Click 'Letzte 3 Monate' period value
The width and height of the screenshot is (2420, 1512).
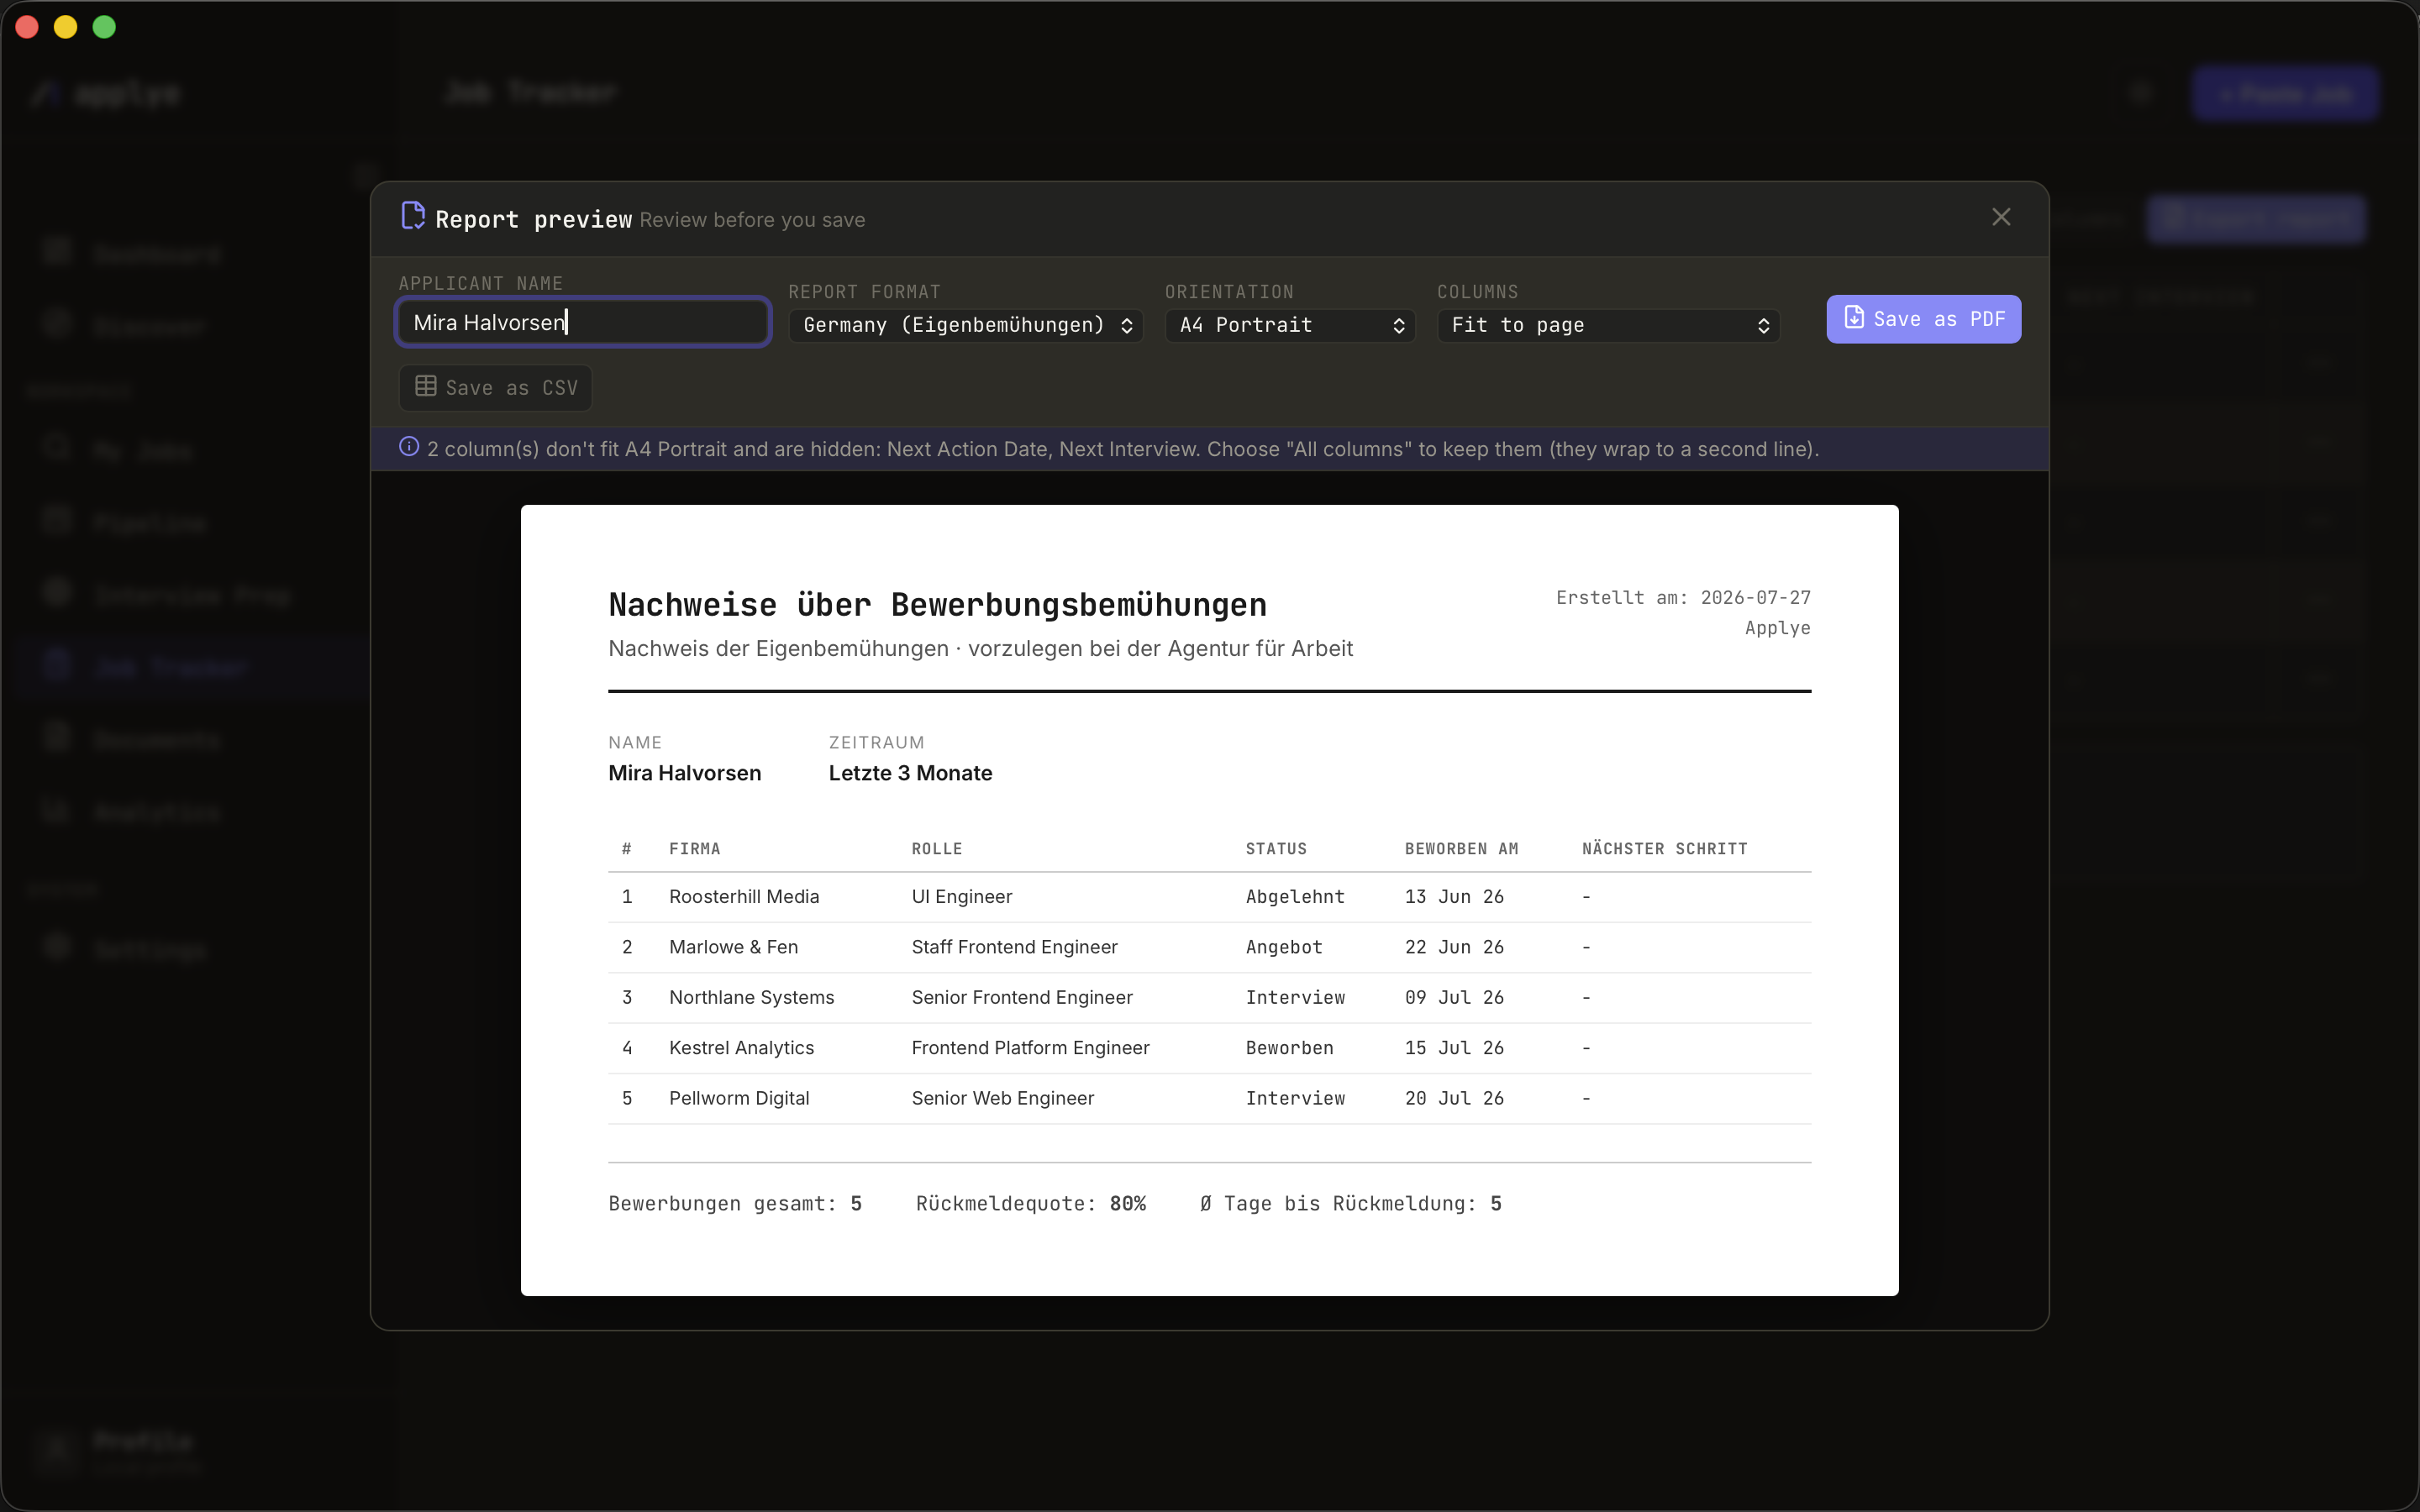(x=910, y=773)
